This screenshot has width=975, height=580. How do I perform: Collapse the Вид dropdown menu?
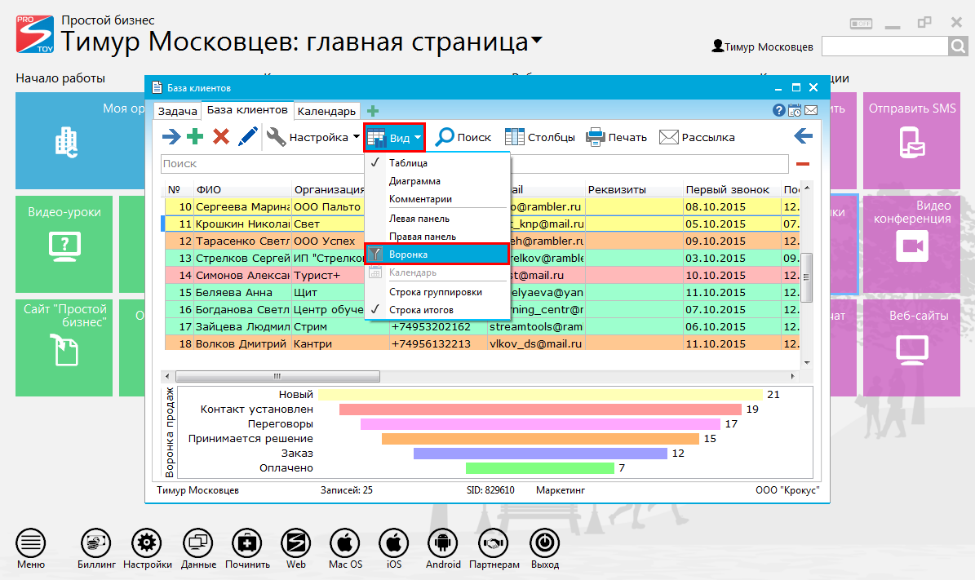click(395, 138)
